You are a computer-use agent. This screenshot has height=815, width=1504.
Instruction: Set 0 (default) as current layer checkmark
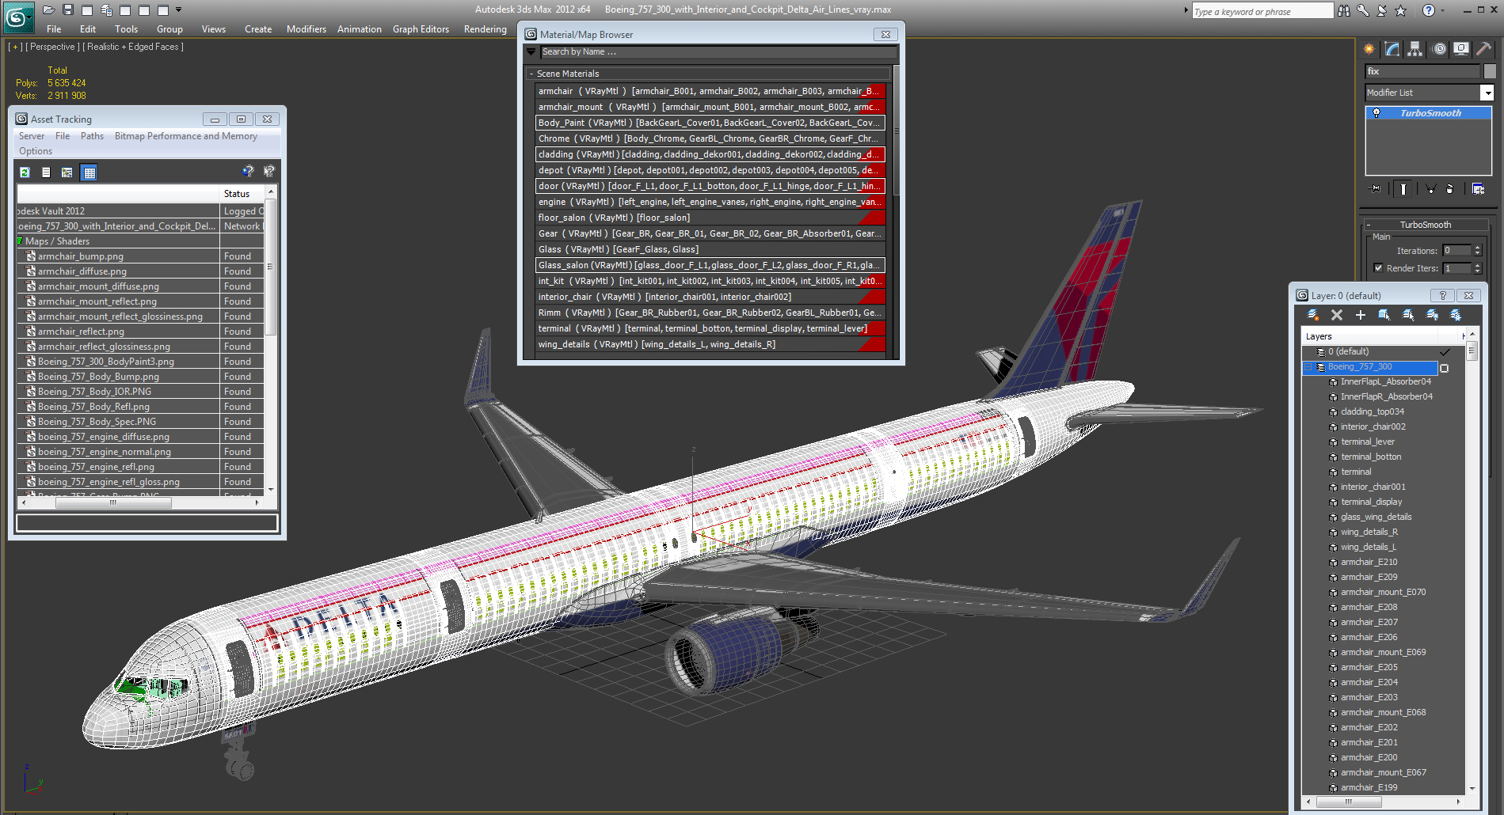(x=1445, y=352)
